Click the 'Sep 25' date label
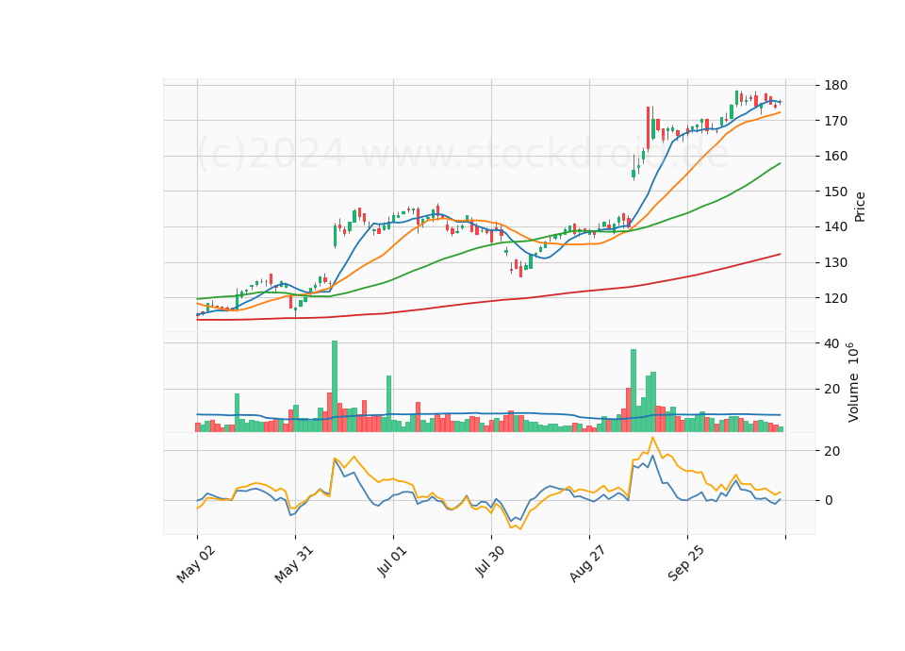 (x=685, y=564)
